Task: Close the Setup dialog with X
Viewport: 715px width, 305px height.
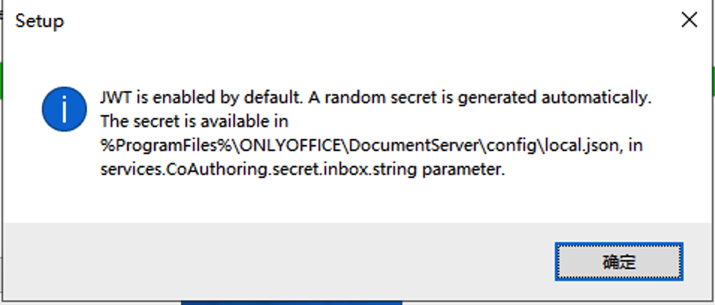Action: tap(689, 21)
